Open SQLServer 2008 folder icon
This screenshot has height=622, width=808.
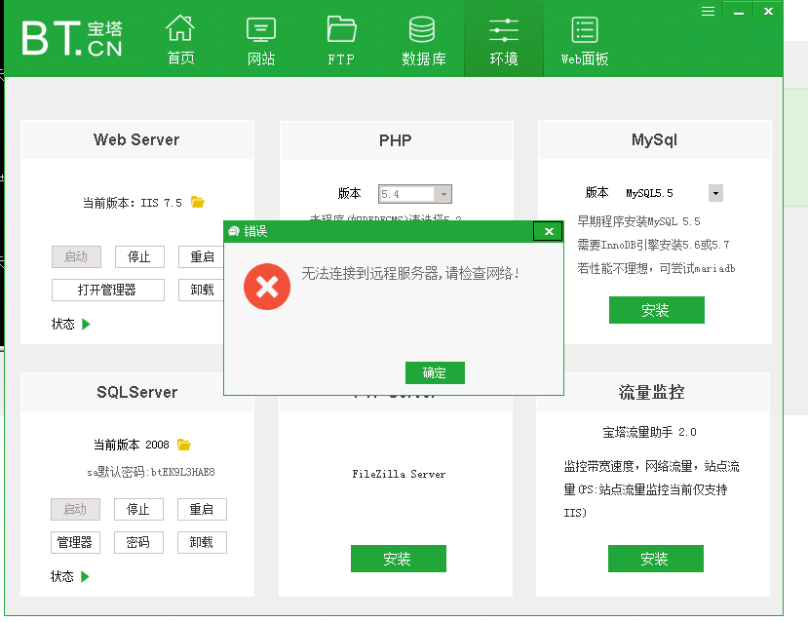click(184, 445)
